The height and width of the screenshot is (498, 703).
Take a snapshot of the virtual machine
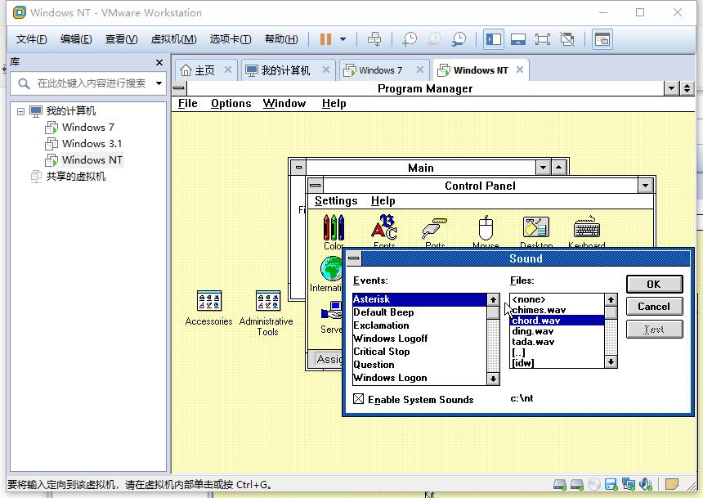(x=409, y=39)
